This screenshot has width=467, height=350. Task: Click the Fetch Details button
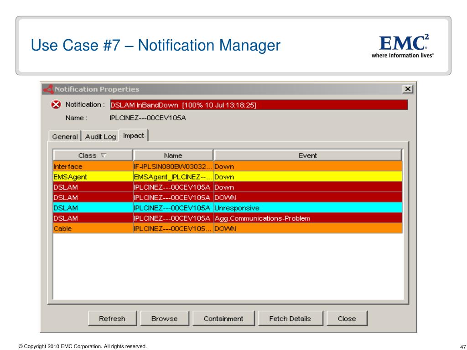(290, 319)
